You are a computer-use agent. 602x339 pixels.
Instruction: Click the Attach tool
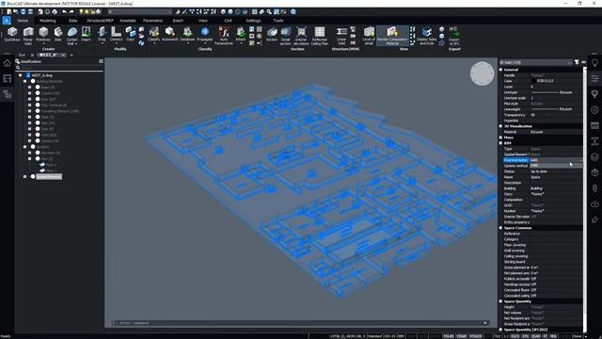click(x=241, y=35)
